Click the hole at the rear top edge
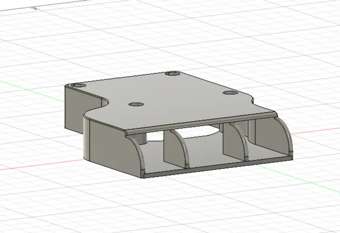 pyautogui.click(x=173, y=74)
